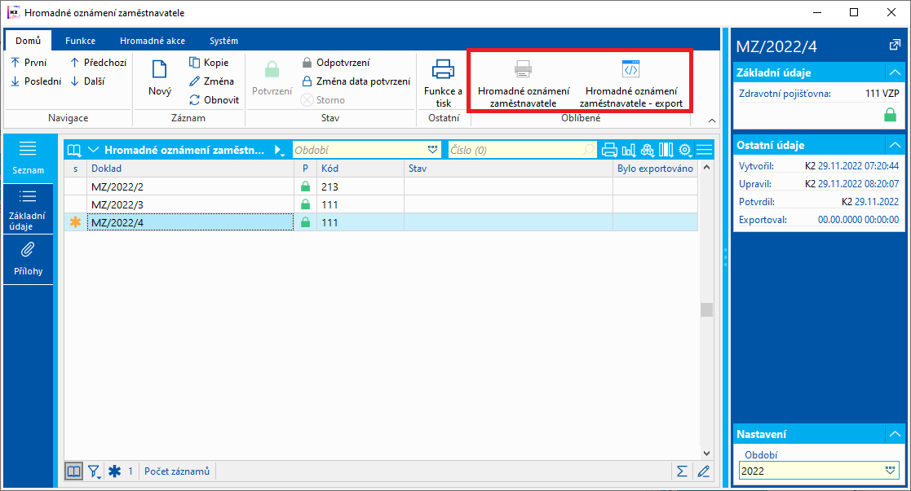Print Hromadné oznámení zaměstnavatele report
The image size is (911, 491).
(524, 85)
